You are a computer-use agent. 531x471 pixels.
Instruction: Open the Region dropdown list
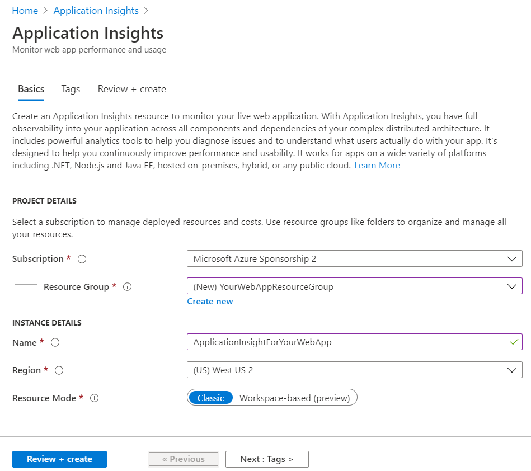[354, 370]
